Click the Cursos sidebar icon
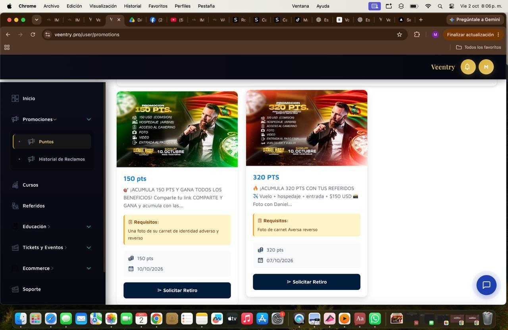508x330 pixels. pyautogui.click(x=15, y=185)
